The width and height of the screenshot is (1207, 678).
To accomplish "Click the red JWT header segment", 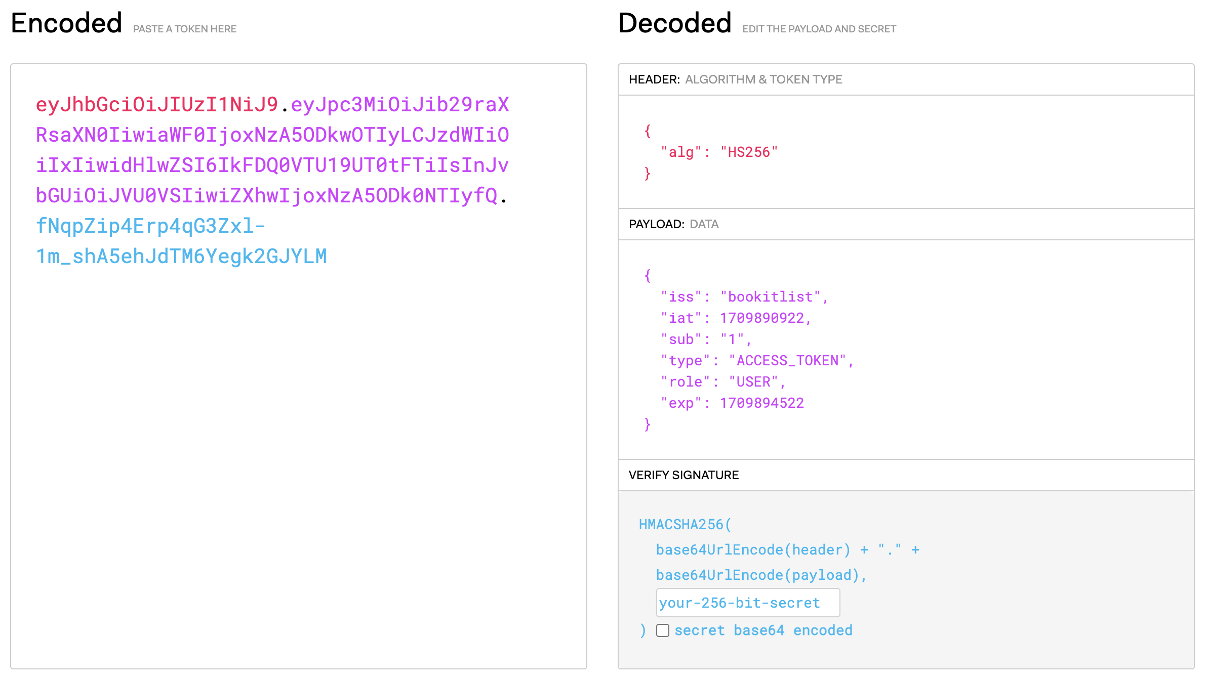I will point(156,105).
